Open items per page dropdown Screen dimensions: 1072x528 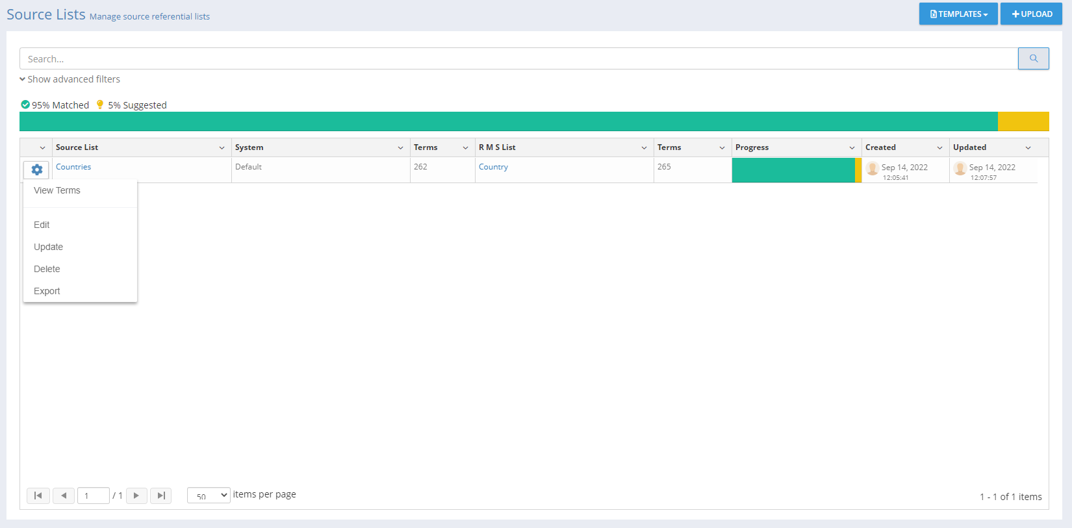tap(209, 496)
